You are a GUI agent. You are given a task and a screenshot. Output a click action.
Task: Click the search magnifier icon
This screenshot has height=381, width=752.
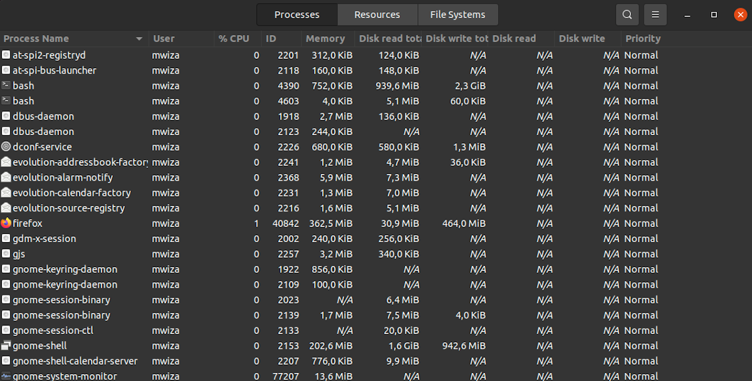pyautogui.click(x=627, y=14)
